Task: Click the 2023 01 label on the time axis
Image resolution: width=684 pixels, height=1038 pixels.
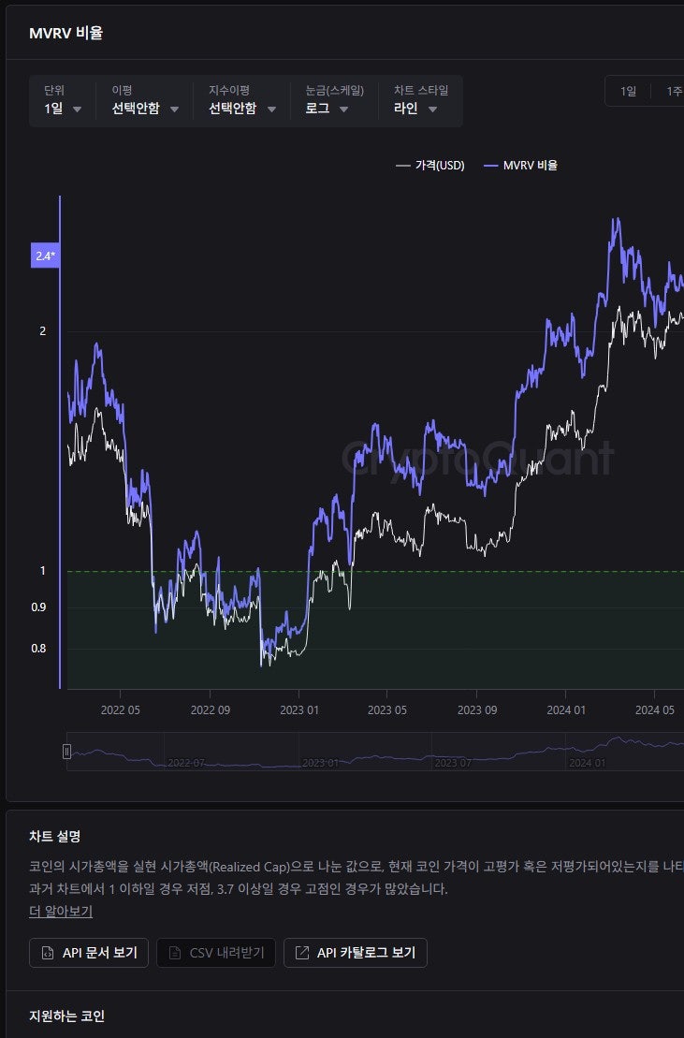Action: (x=298, y=709)
